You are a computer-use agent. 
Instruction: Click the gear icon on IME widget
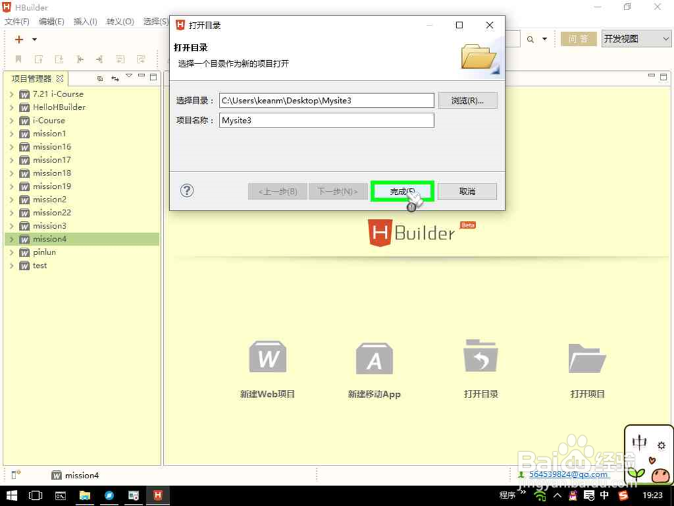coord(662,445)
